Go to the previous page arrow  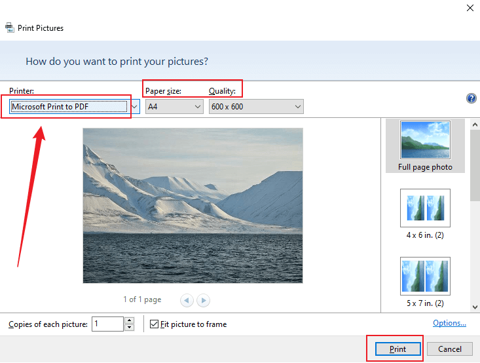coord(187,300)
